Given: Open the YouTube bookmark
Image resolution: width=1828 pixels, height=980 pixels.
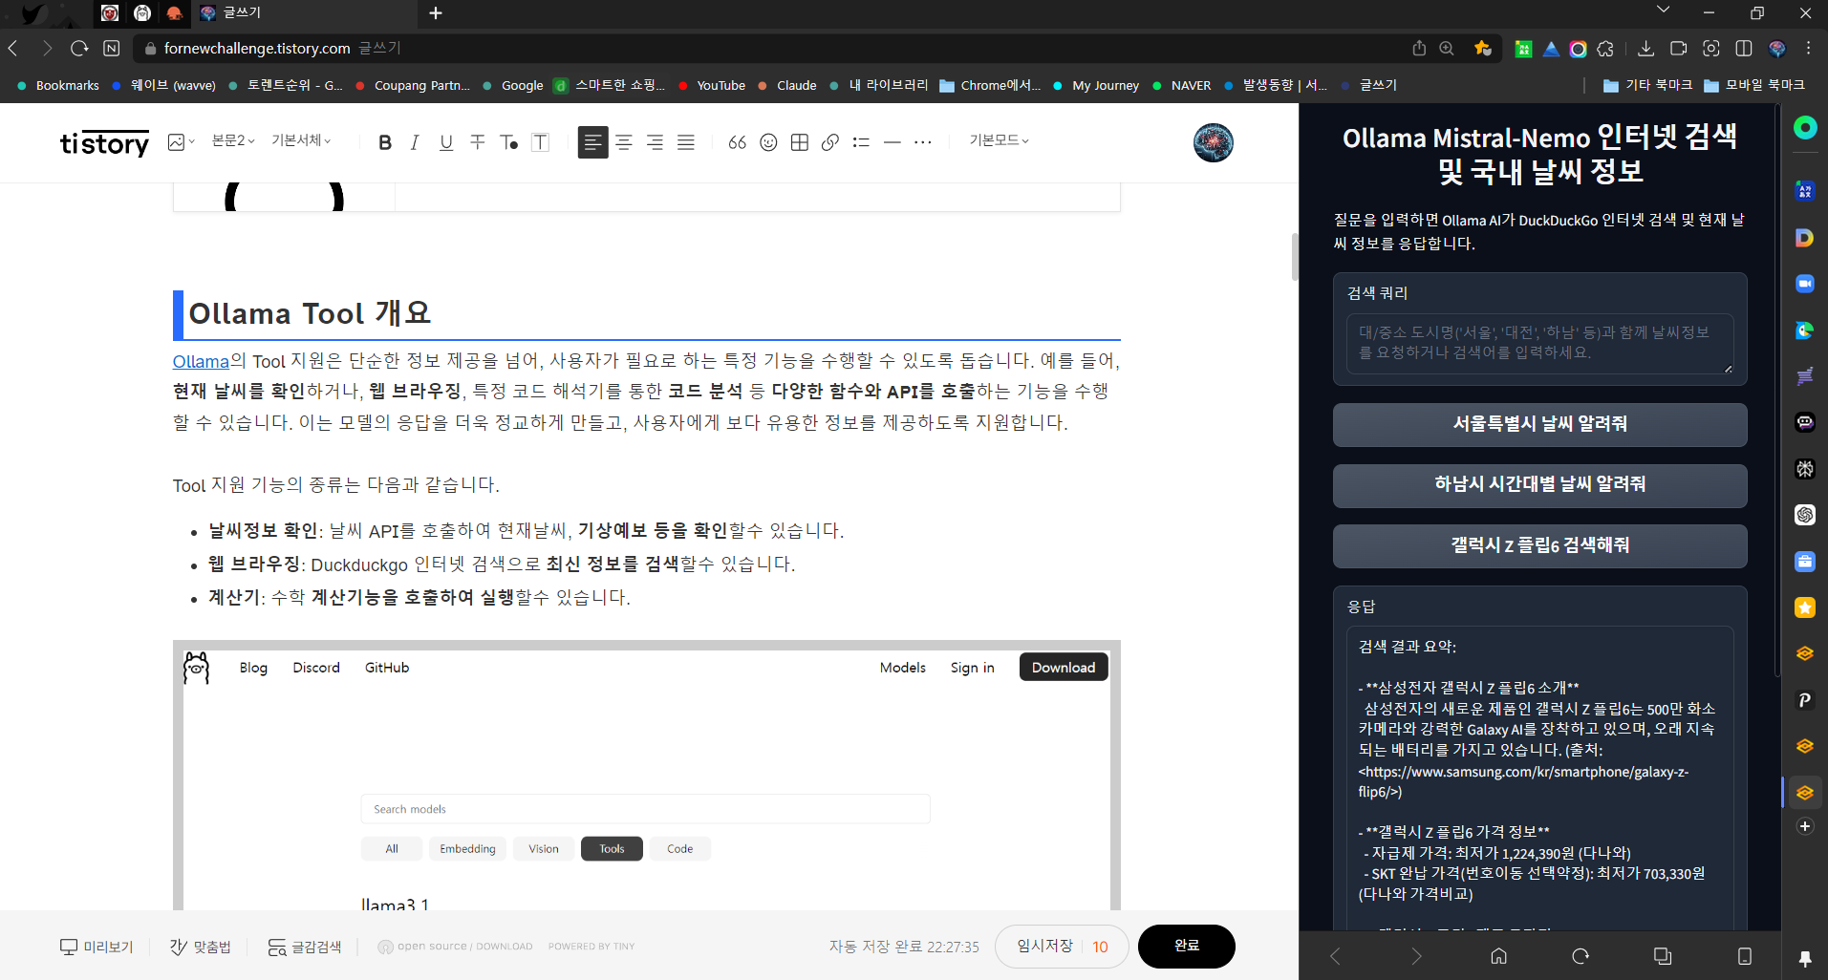Looking at the screenshot, I should coord(712,85).
